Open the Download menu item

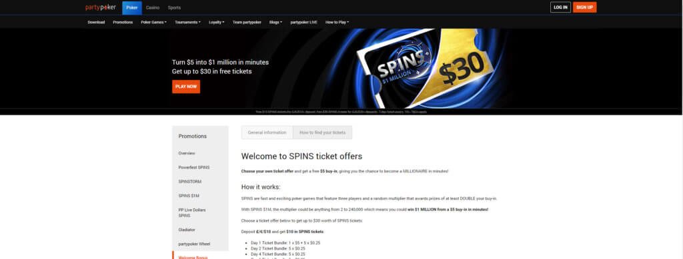pyautogui.click(x=96, y=22)
